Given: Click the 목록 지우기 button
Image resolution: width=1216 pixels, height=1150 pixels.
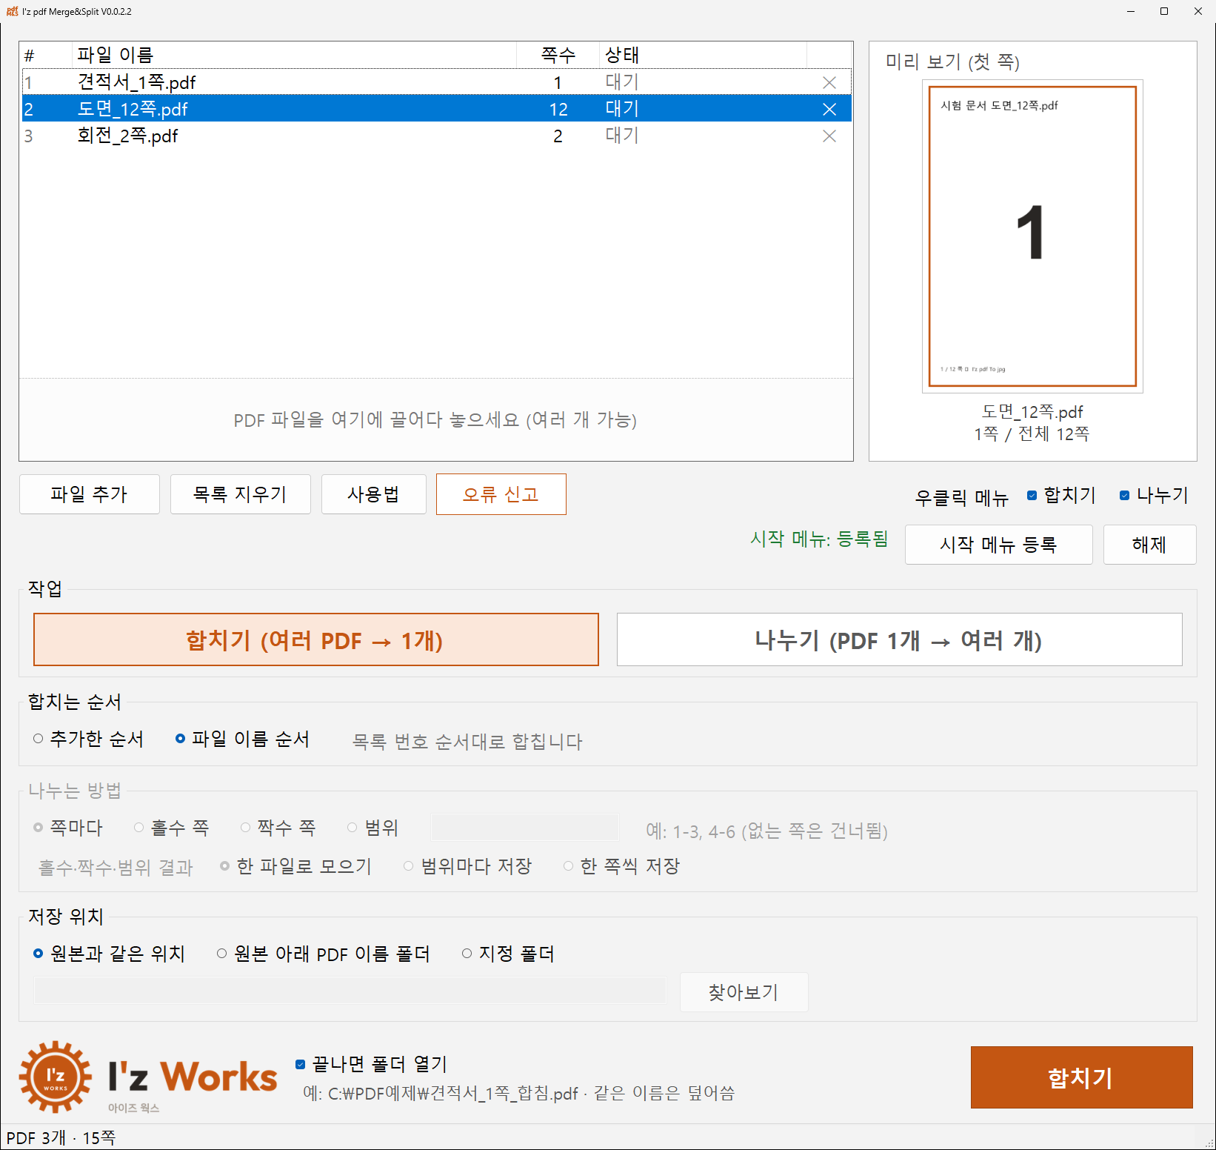Looking at the screenshot, I should (x=241, y=494).
